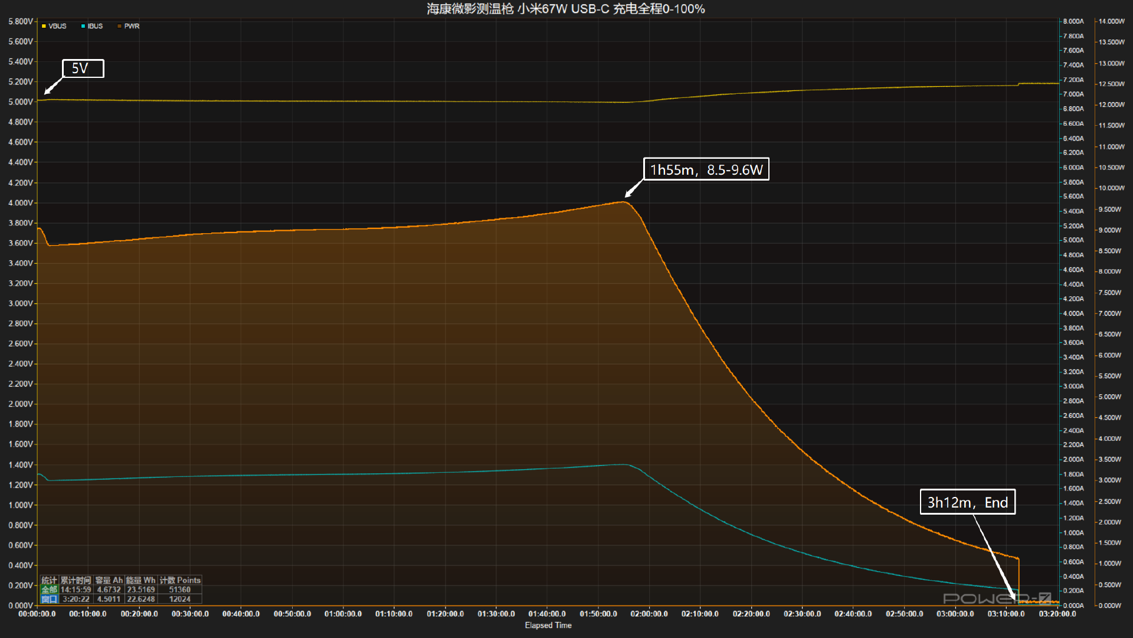Image resolution: width=1133 pixels, height=638 pixels.
Task: Select the green 全部 row label in the stats table
Action: (x=49, y=590)
